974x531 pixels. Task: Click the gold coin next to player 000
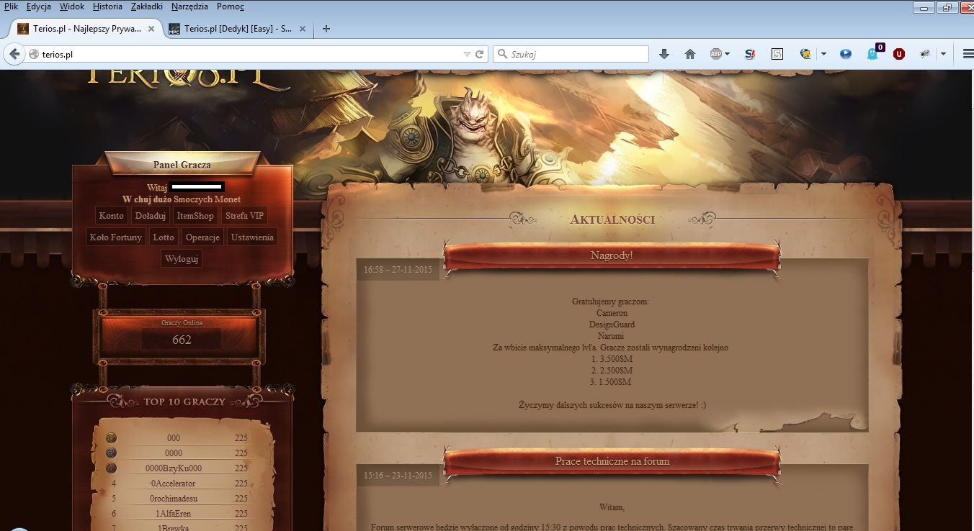[111, 437]
